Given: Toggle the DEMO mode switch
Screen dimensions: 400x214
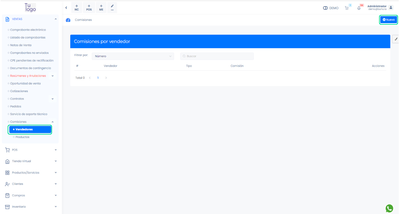Looking at the screenshot, I should pos(325,8).
